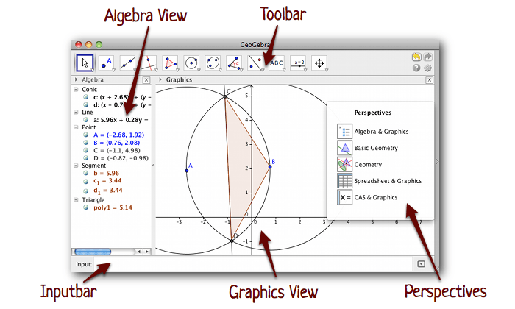Click point B on the graphics view
This screenshot has width=515, height=309.
point(270,167)
